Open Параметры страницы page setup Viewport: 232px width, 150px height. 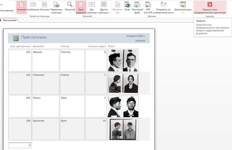pyautogui.click(x=56, y=8)
